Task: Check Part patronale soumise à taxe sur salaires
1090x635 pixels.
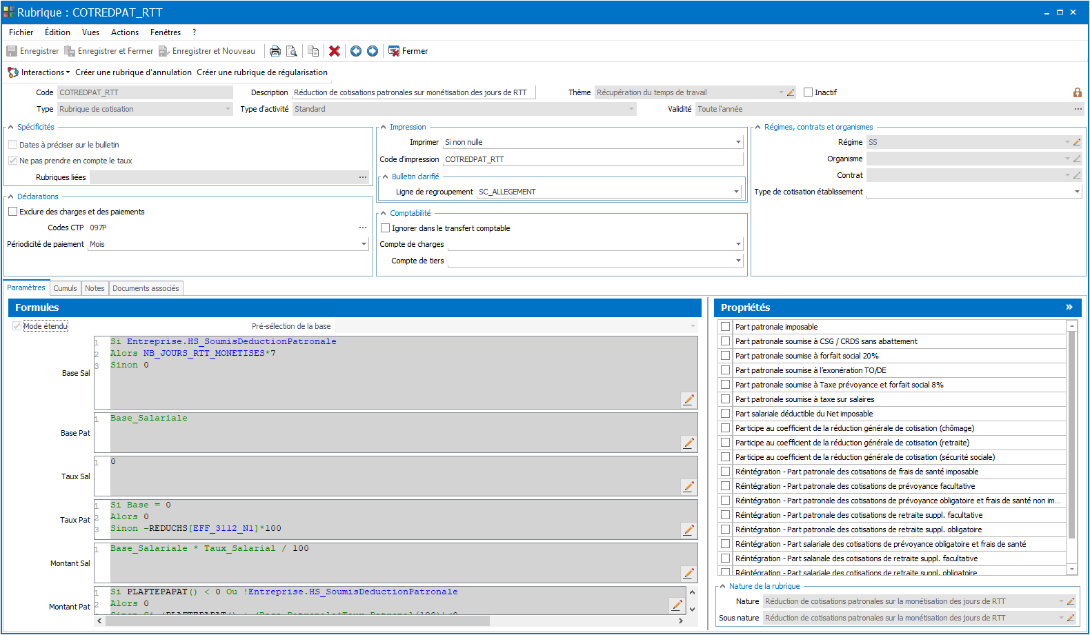Action: tap(725, 399)
